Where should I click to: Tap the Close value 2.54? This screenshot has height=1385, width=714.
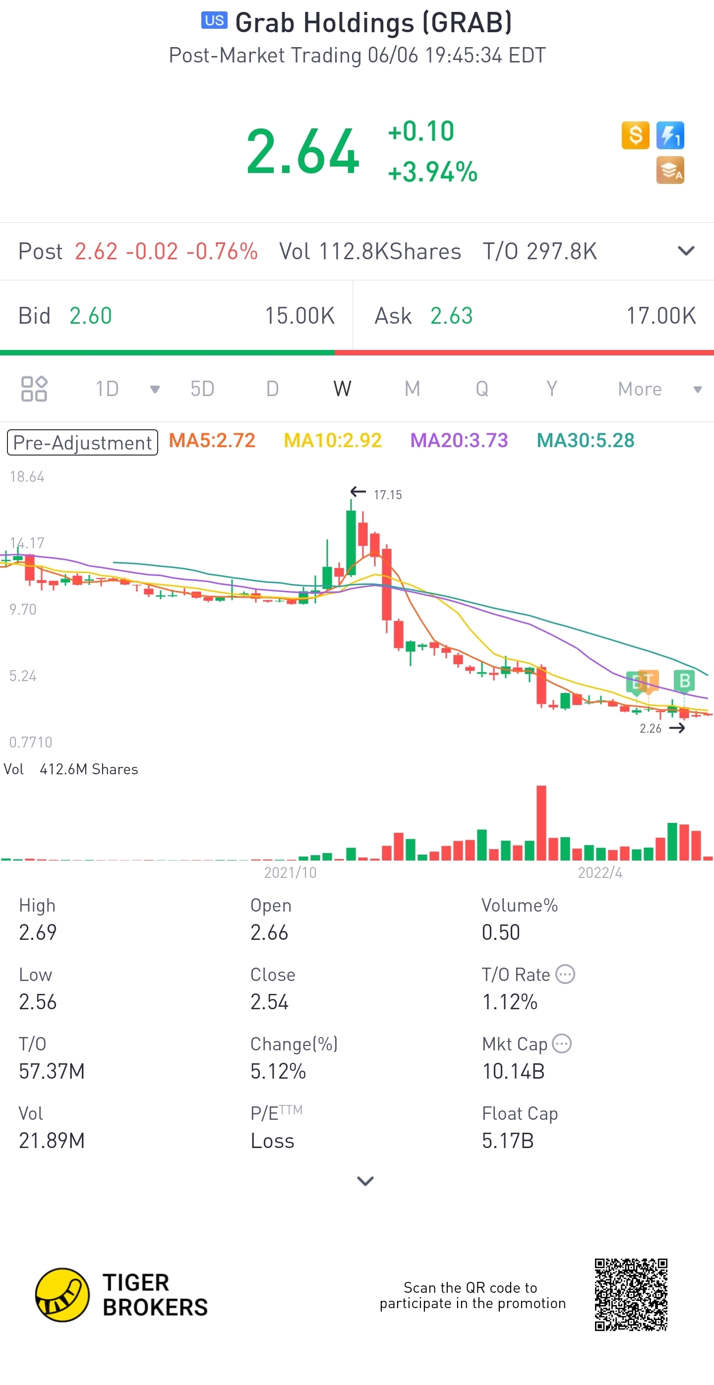(269, 1002)
